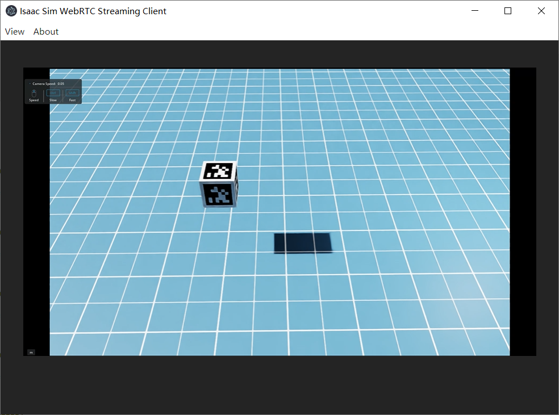Click the Camera Speed 0.05 value
559x415 pixels.
[x=61, y=83]
